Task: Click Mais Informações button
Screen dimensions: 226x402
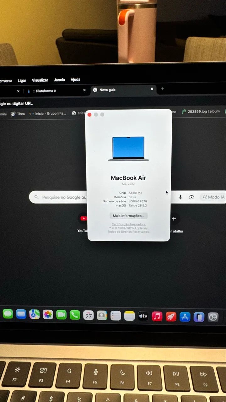Action: click(128, 216)
